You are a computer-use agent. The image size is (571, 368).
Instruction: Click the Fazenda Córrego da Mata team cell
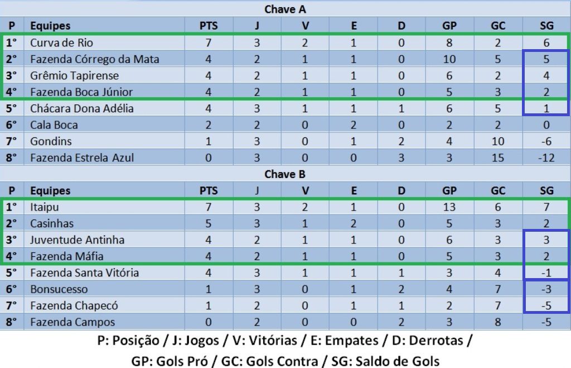point(94,59)
